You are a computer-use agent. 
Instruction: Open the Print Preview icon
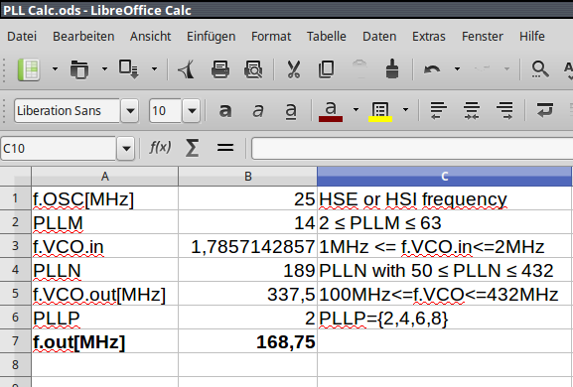click(253, 69)
